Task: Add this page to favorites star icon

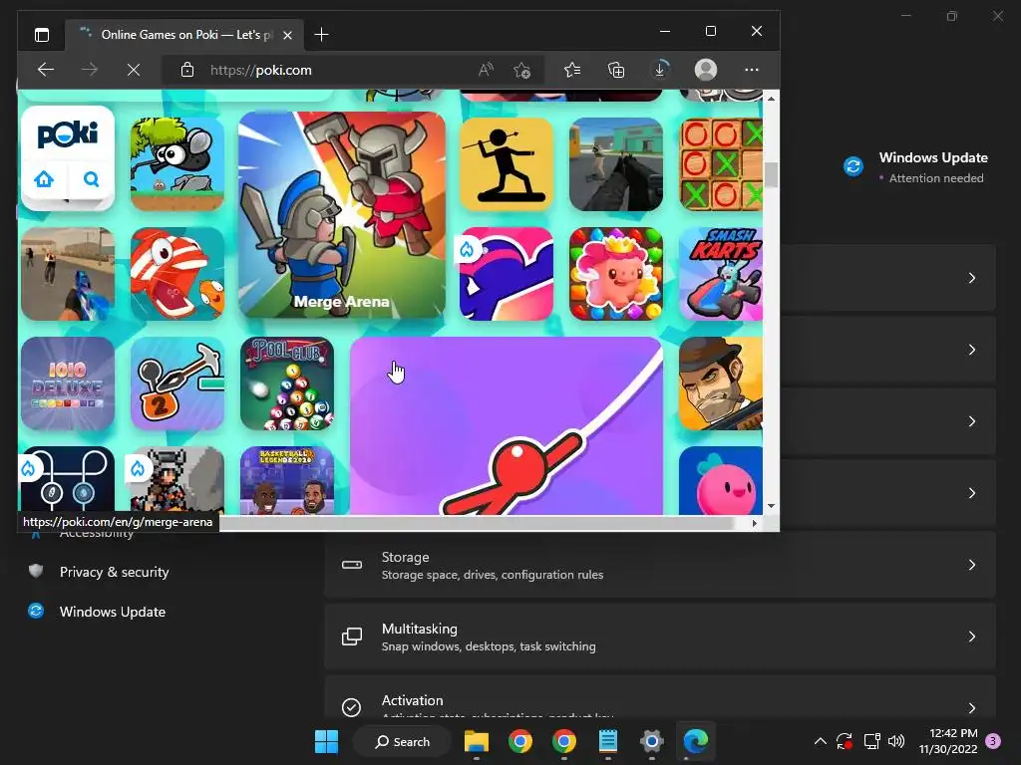Action: (x=522, y=70)
